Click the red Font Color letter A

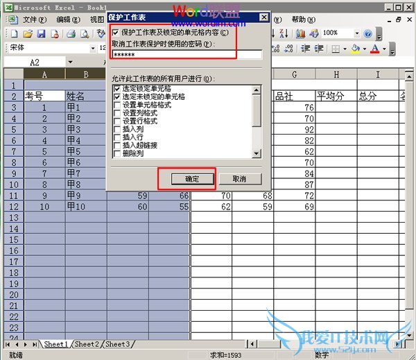[374, 49]
